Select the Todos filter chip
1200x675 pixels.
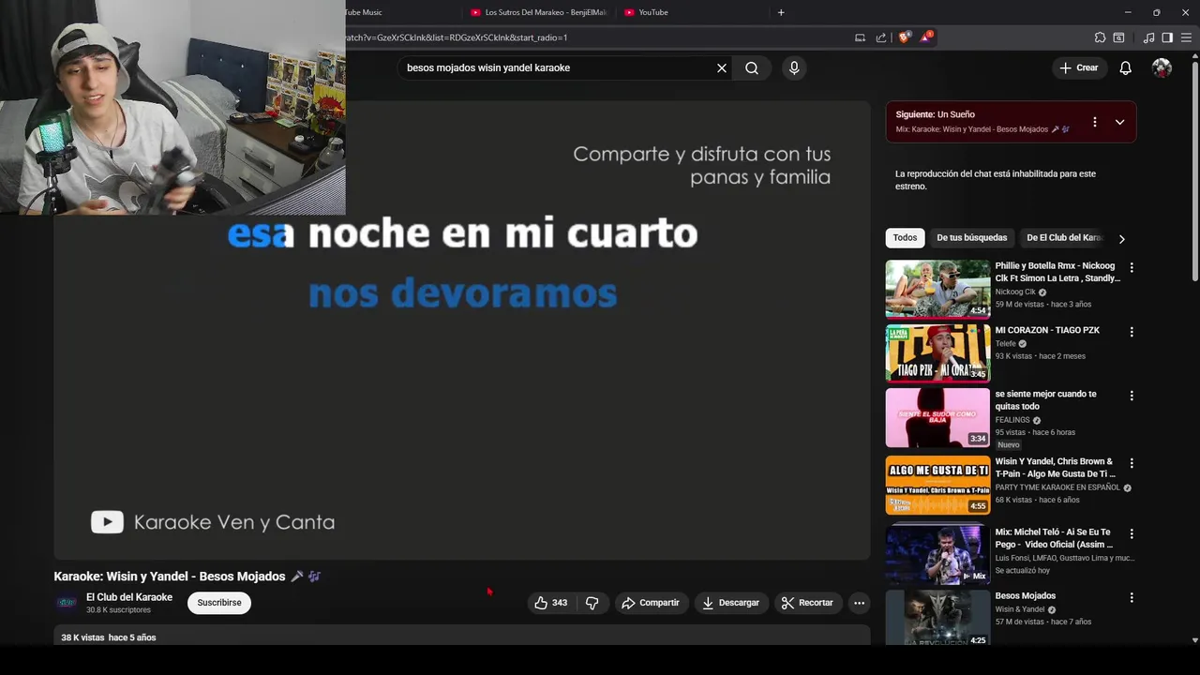tap(905, 238)
